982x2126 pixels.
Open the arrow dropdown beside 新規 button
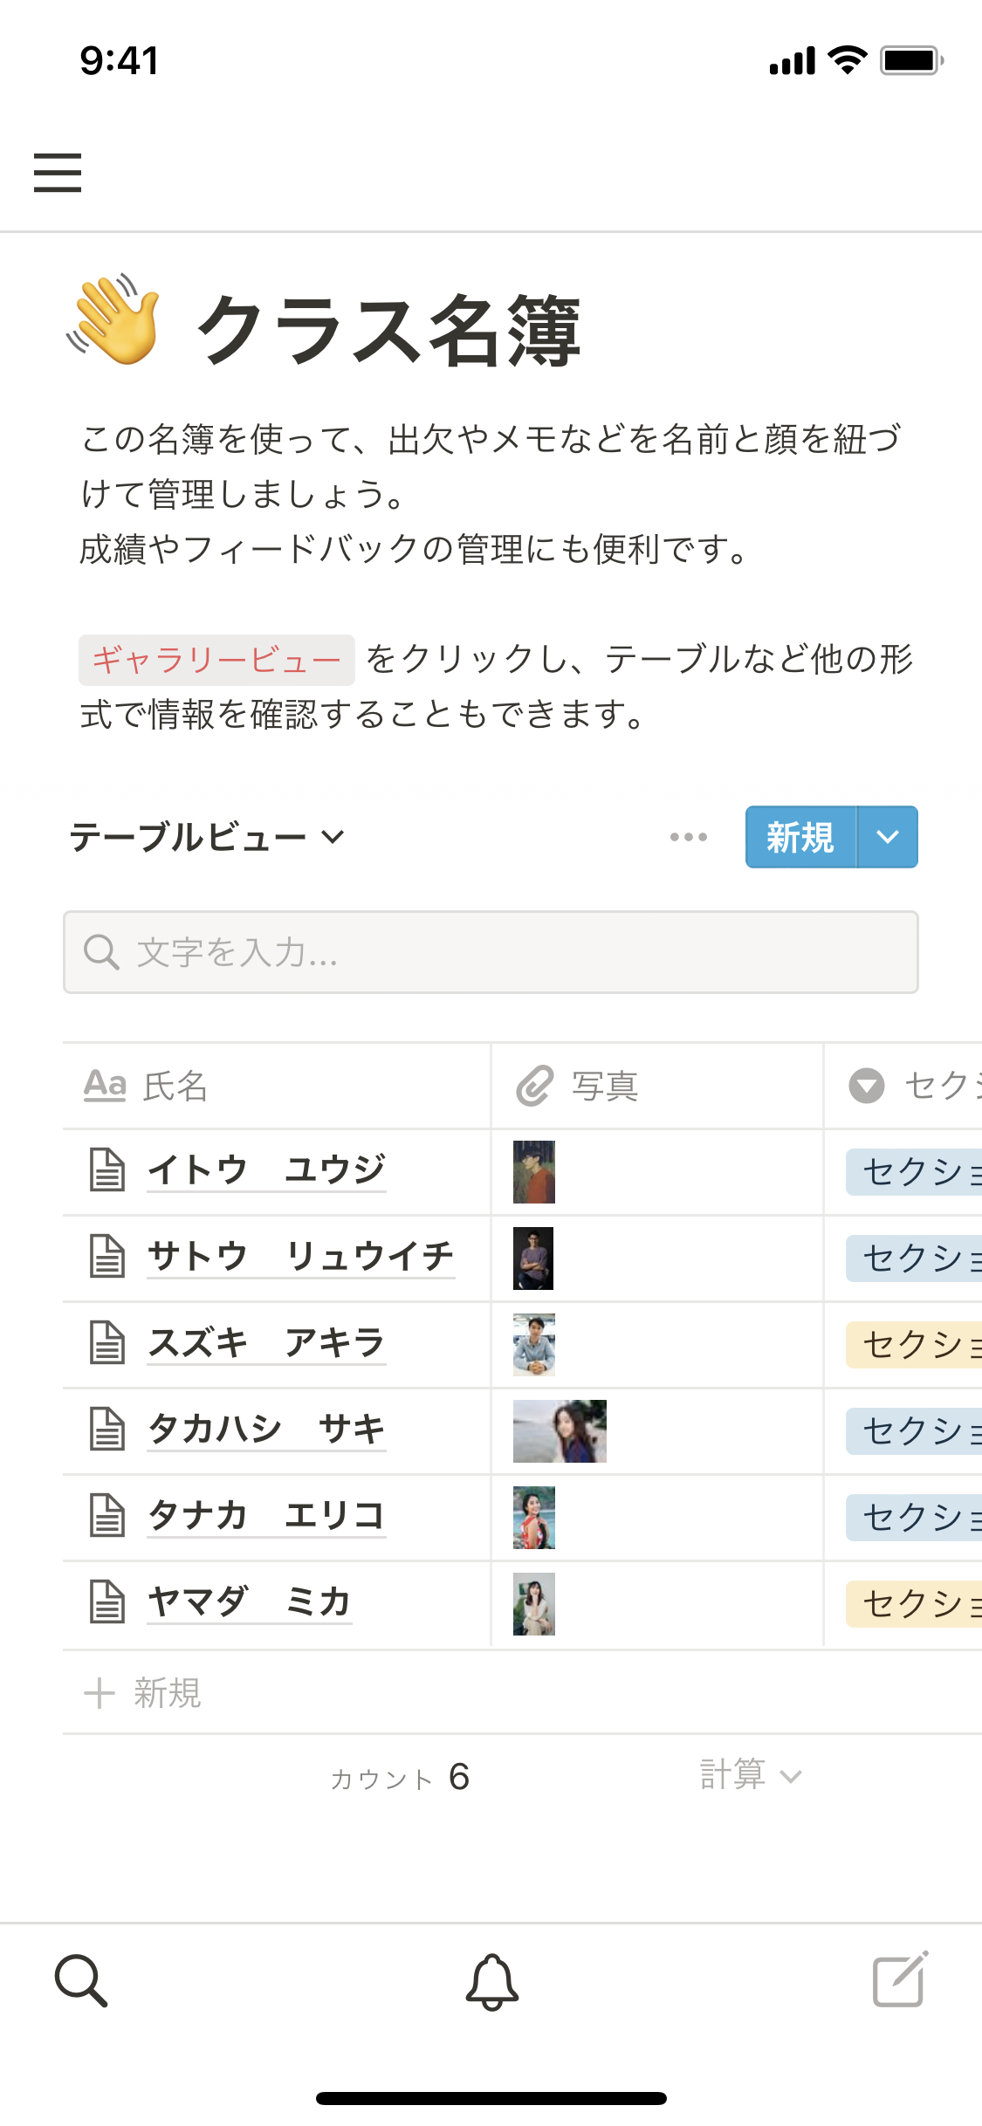(888, 837)
